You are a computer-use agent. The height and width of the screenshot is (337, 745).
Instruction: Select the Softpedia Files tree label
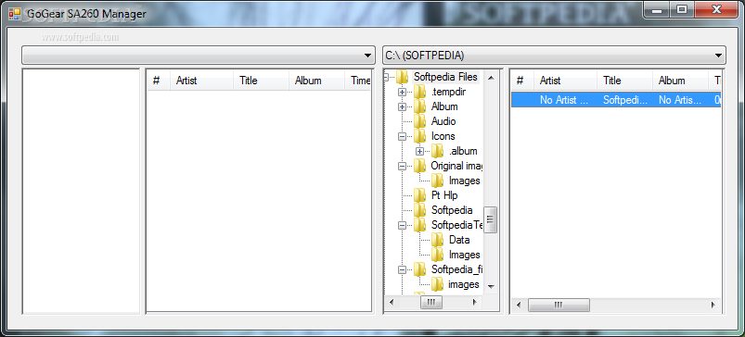click(x=445, y=77)
